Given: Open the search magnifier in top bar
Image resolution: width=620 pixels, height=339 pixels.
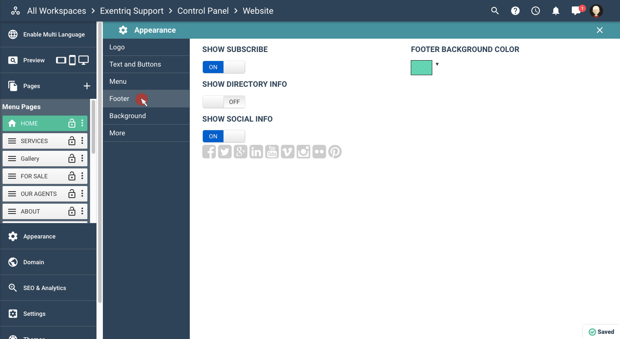Looking at the screenshot, I should pos(495,11).
